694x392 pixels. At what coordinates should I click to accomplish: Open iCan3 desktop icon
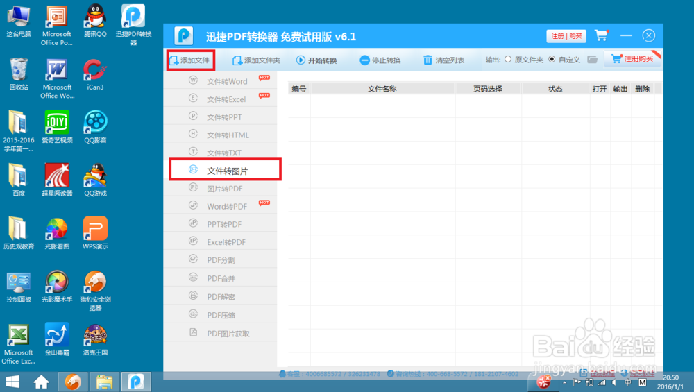coord(94,74)
